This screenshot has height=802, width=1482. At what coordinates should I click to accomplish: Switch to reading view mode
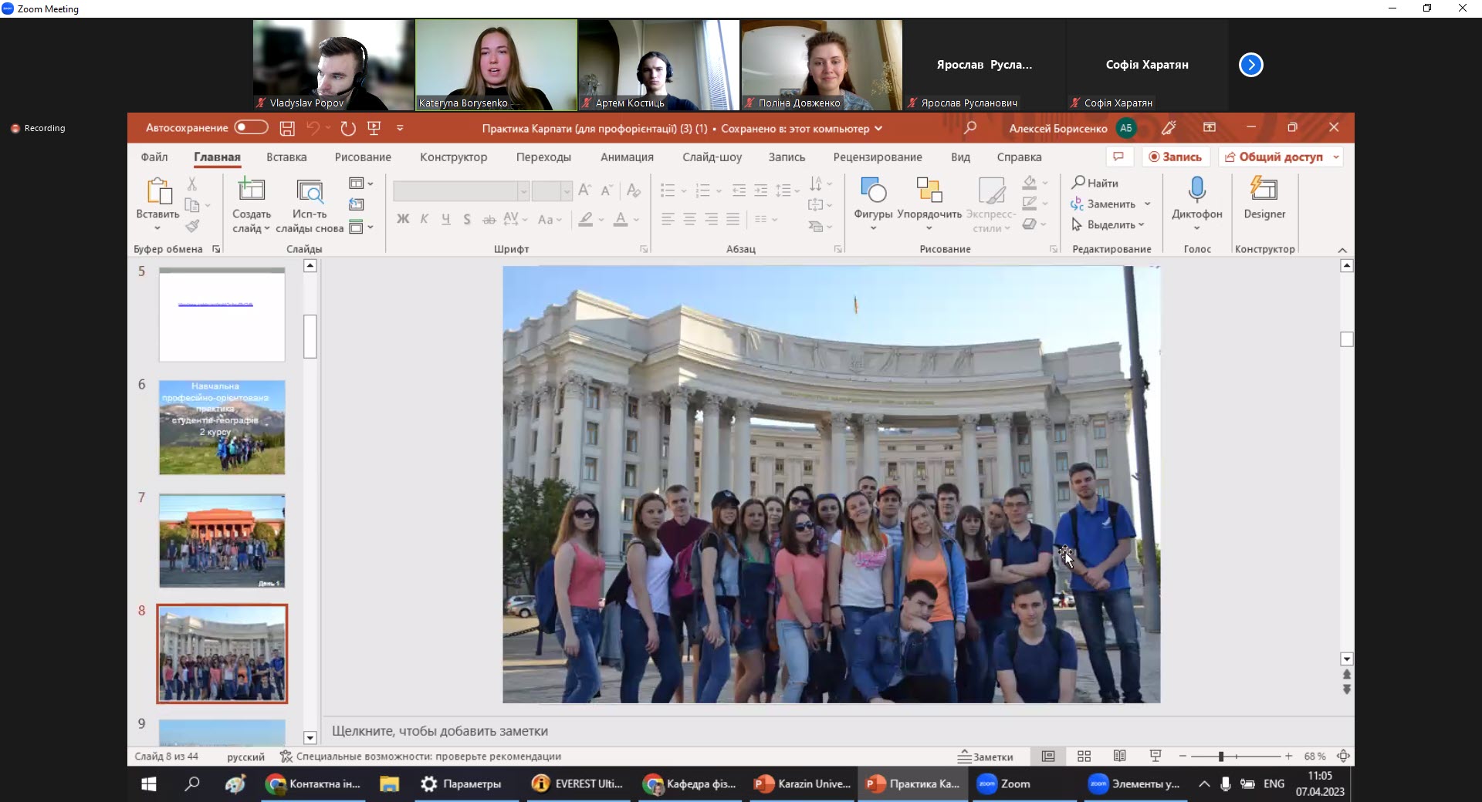[1119, 757]
